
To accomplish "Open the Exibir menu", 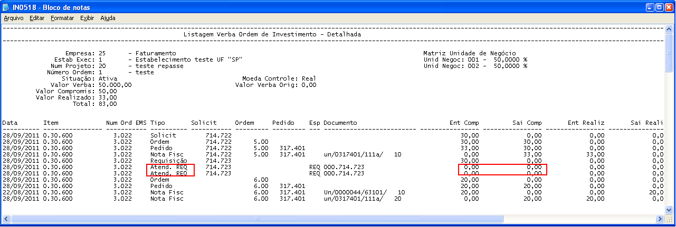I will tap(87, 18).
